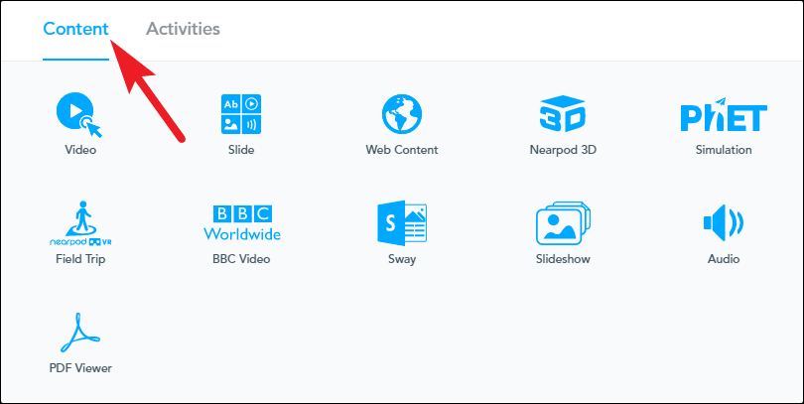804x404 pixels.
Task: Add a Sway presentation icon
Action: (x=401, y=223)
